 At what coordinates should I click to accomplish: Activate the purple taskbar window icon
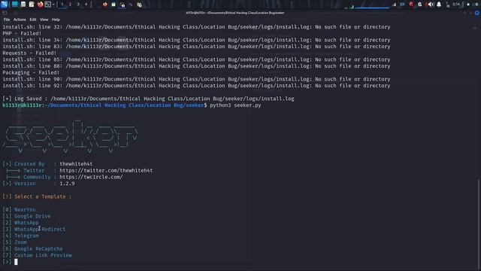[131, 5]
